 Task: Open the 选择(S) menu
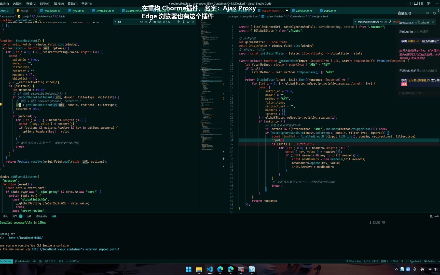point(18,4)
